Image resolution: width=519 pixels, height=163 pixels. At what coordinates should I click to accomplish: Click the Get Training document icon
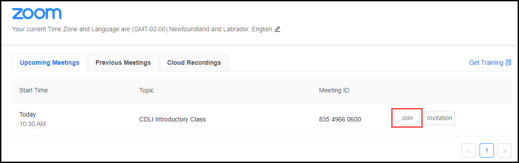(x=509, y=63)
